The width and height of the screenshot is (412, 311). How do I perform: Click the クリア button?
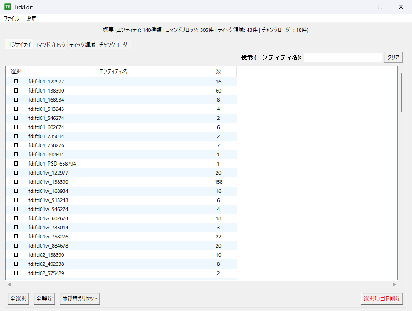coord(393,57)
